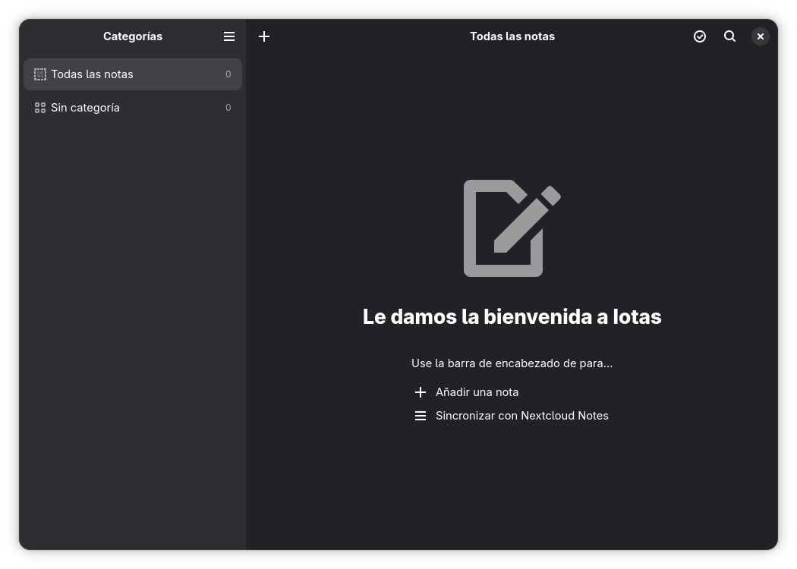The height and width of the screenshot is (569, 797).
Task: Click the menu icon beside 'Sincronizar con Nextcloud Notes'
Action: pos(420,416)
